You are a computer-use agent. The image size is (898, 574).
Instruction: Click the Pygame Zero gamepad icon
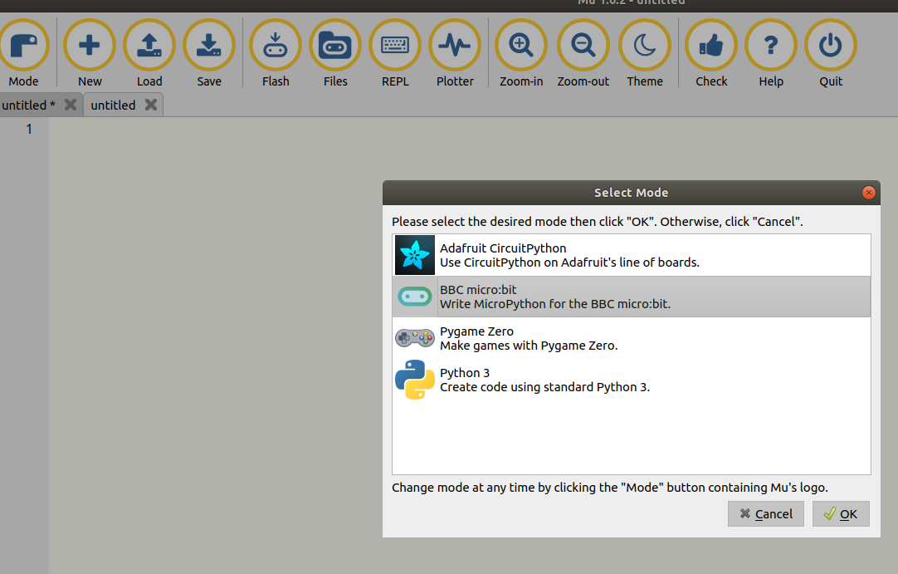415,338
